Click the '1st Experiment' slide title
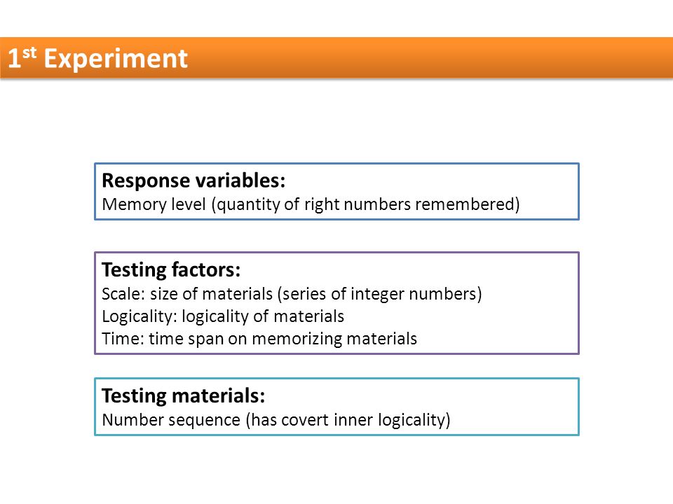The width and height of the screenshot is (673, 504). [x=98, y=58]
